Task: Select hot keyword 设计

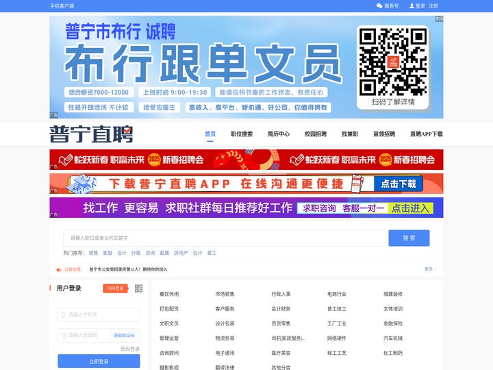Action: 122,253
